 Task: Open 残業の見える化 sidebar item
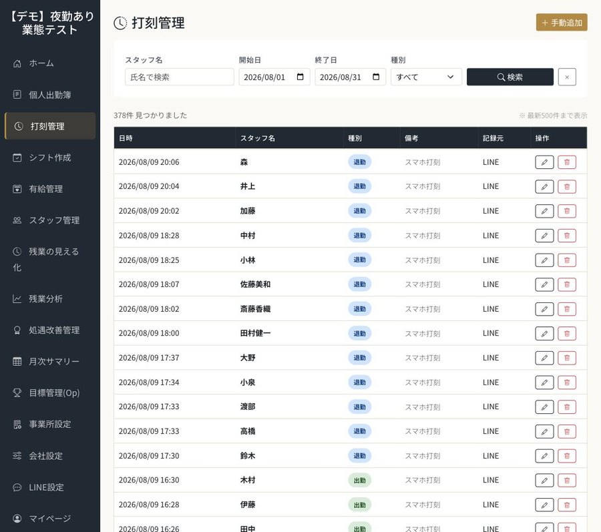coord(50,259)
